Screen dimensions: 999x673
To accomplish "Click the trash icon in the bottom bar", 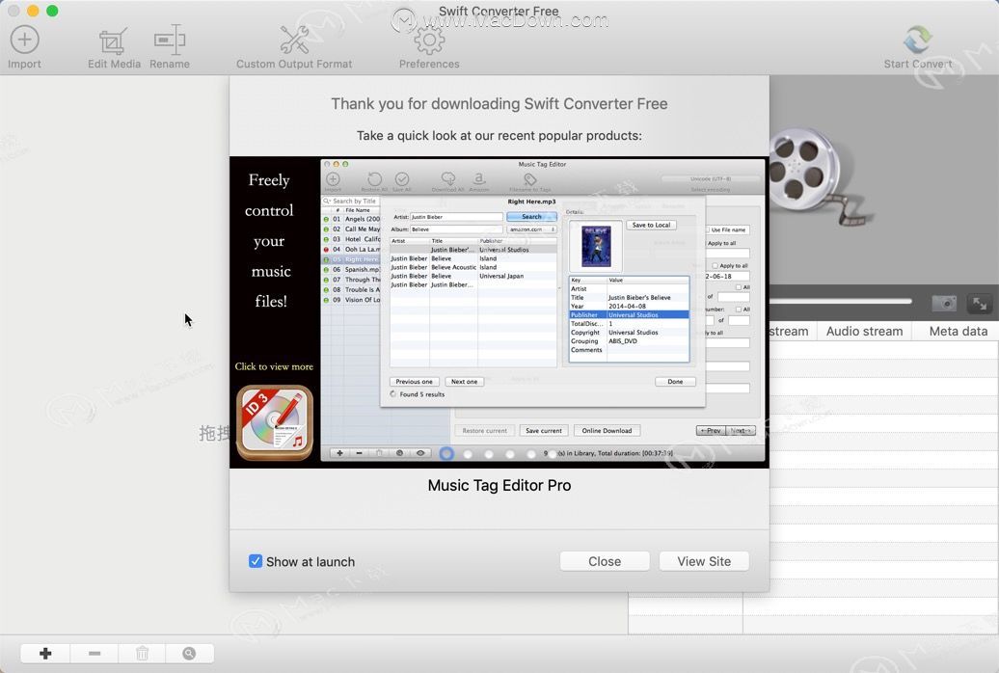I will click(142, 654).
